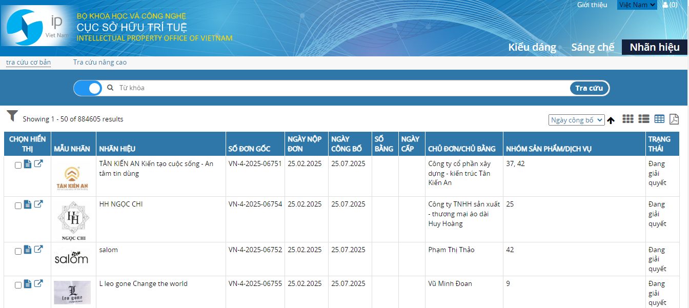Open document details for salom

[28, 250]
